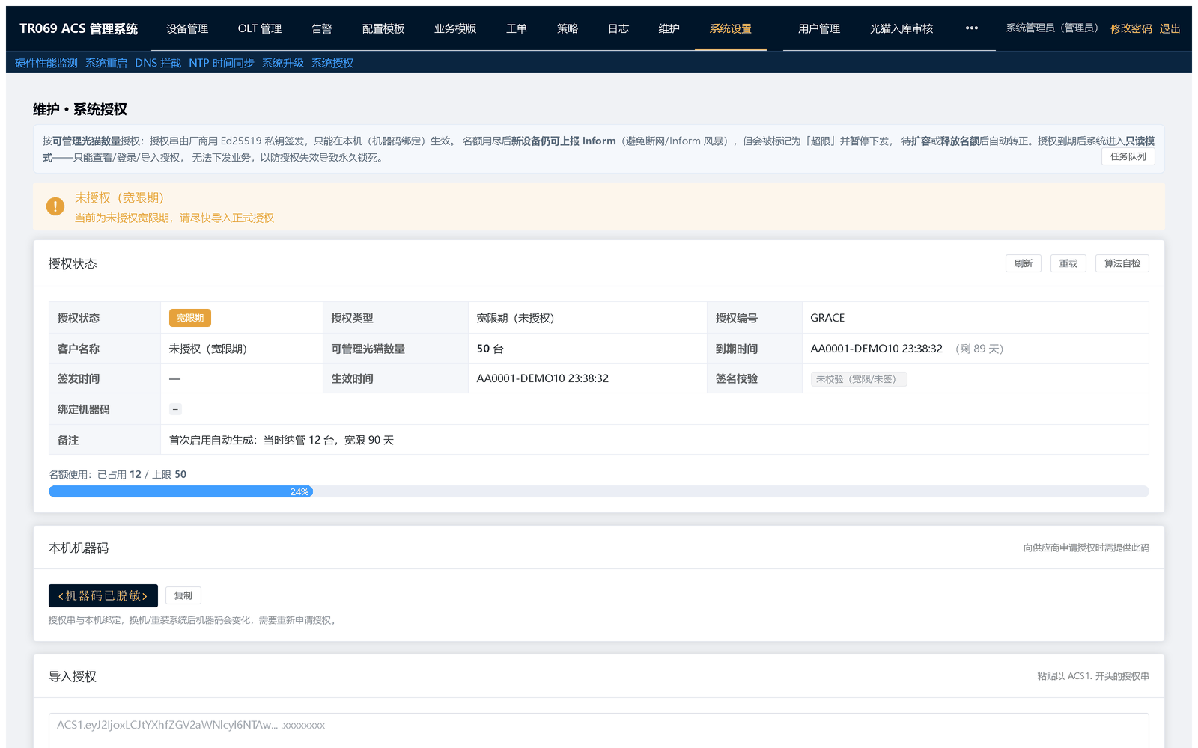1198x748 pixels.
Task: Click the 宽限期（未授权）license type value
Action: click(515, 318)
